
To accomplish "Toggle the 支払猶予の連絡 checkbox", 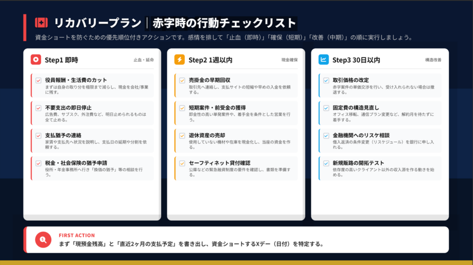I will point(39,135).
